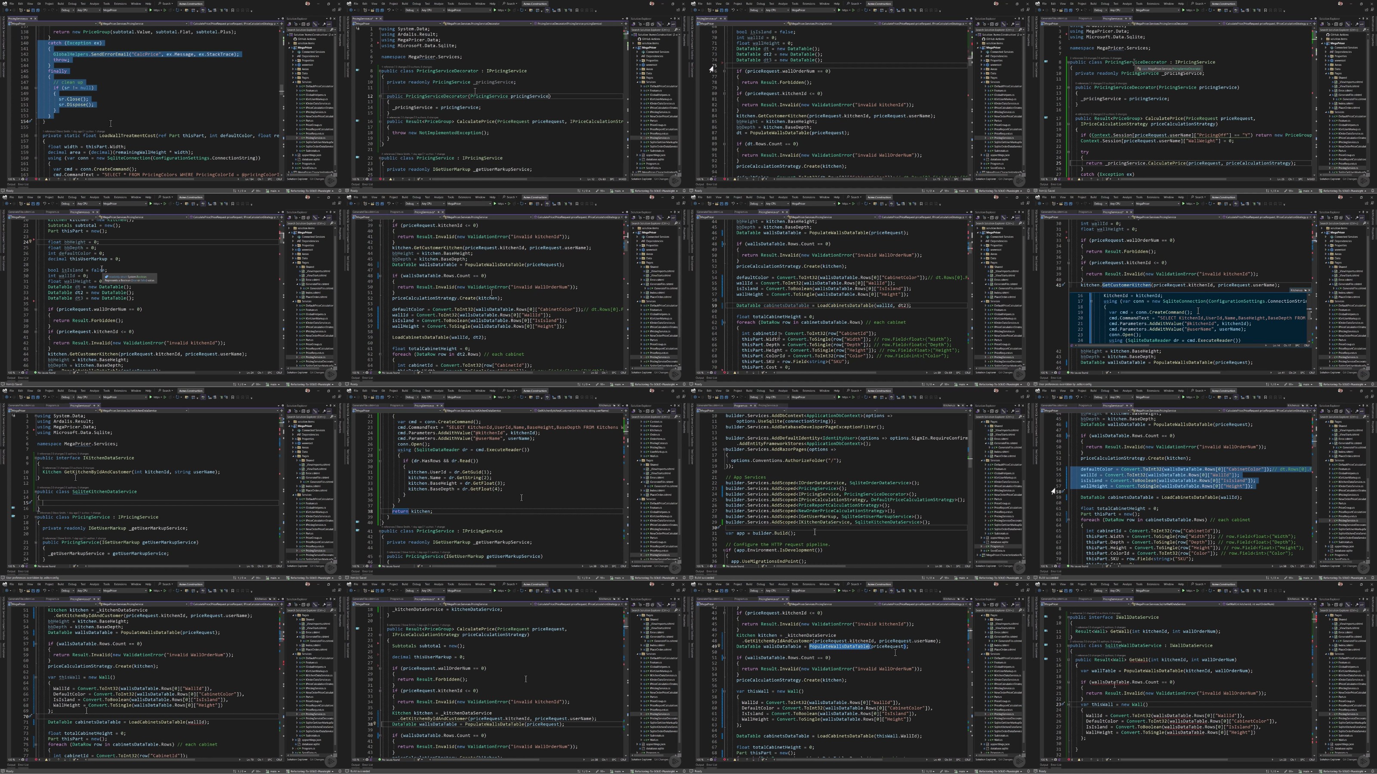Open Any CPU platform dropdown in builder.Services window
Viewport: 1377px width, 774px height.
(x=777, y=397)
